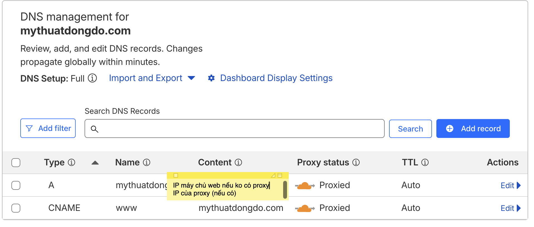The height and width of the screenshot is (227, 534).
Task: Click the gear icon for Dashboard Display Settings
Action: 211,78
